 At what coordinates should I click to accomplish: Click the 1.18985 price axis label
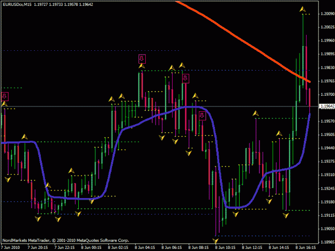click(327, 242)
